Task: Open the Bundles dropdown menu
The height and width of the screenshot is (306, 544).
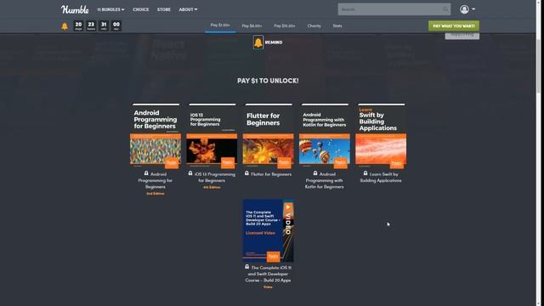Action: pos(110,9)
